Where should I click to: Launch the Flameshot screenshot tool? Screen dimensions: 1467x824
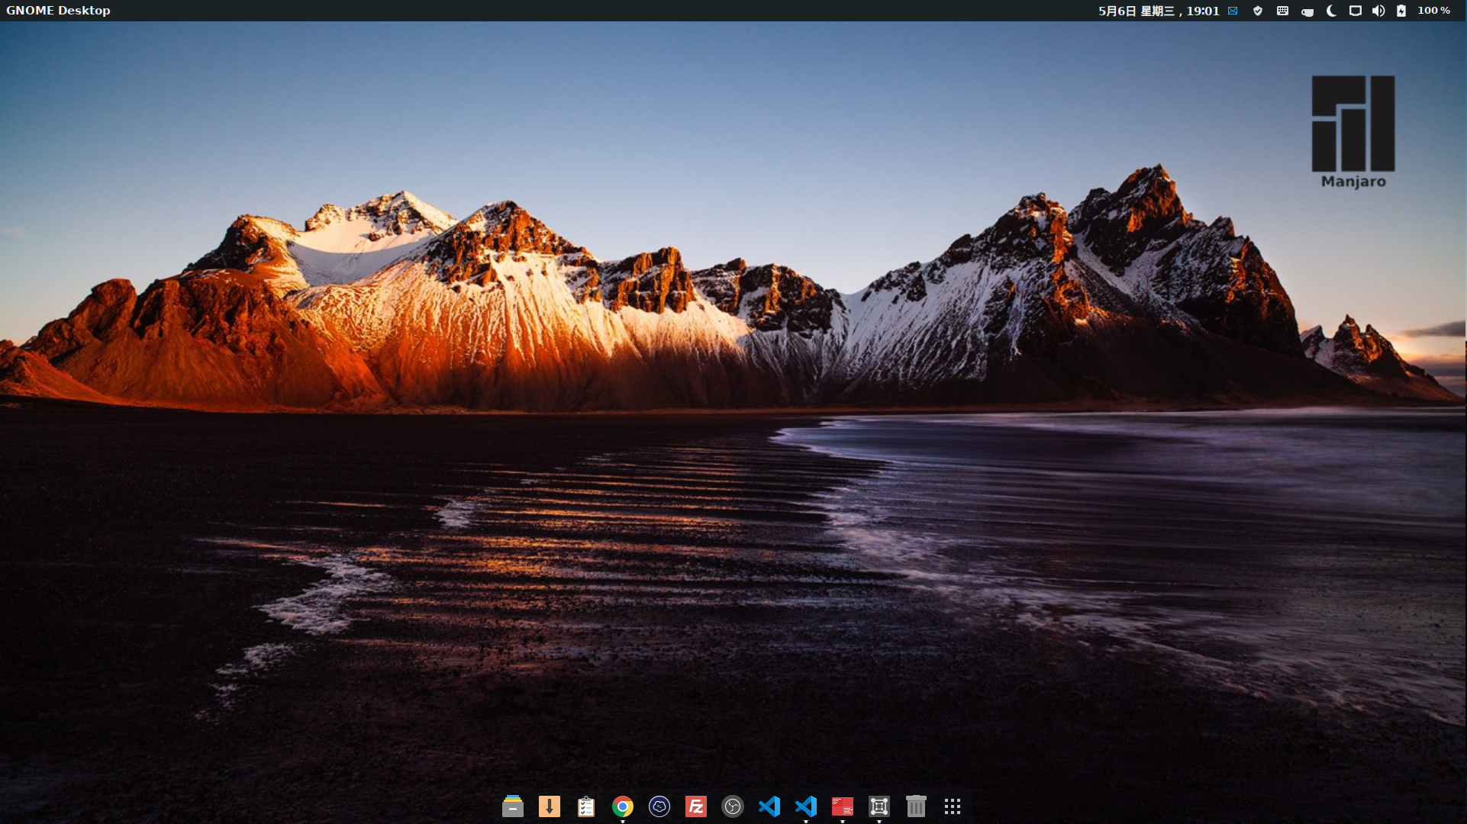pos(879,806)
